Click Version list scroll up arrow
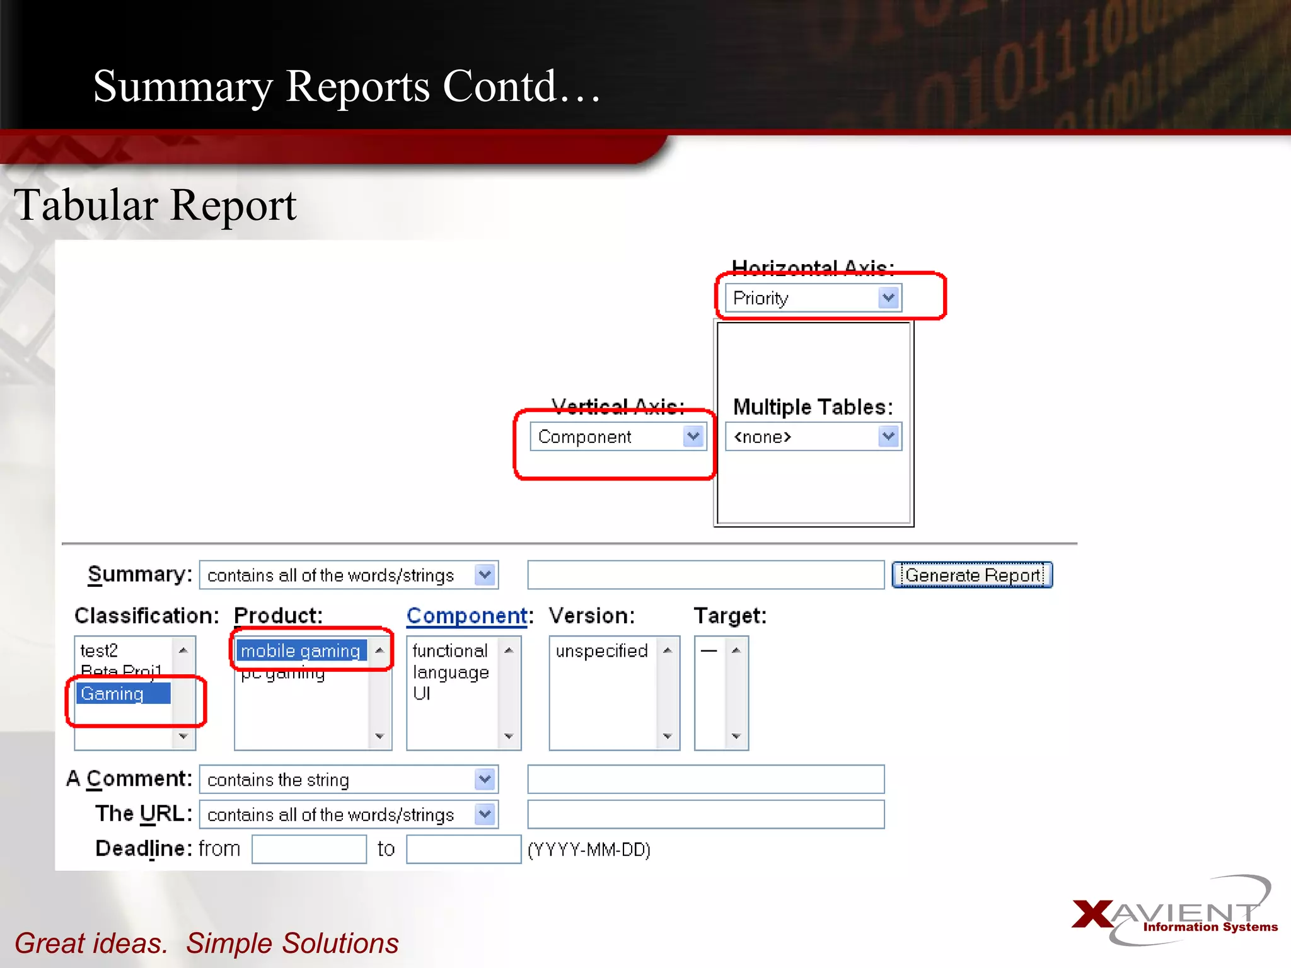This screenshot has width=1291, height=968. coord(668,650)
